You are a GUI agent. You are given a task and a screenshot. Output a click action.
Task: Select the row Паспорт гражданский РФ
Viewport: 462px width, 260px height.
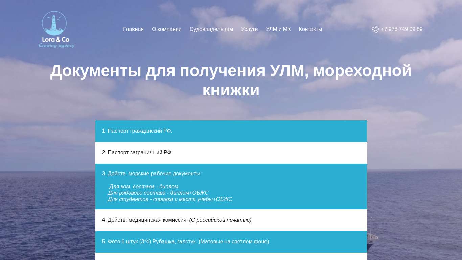coord(137,131)
